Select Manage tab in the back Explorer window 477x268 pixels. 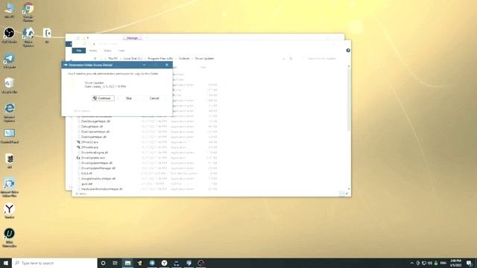click(x=133, y=38)
